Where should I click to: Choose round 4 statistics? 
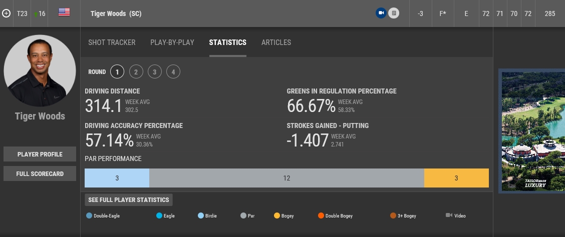173,72
